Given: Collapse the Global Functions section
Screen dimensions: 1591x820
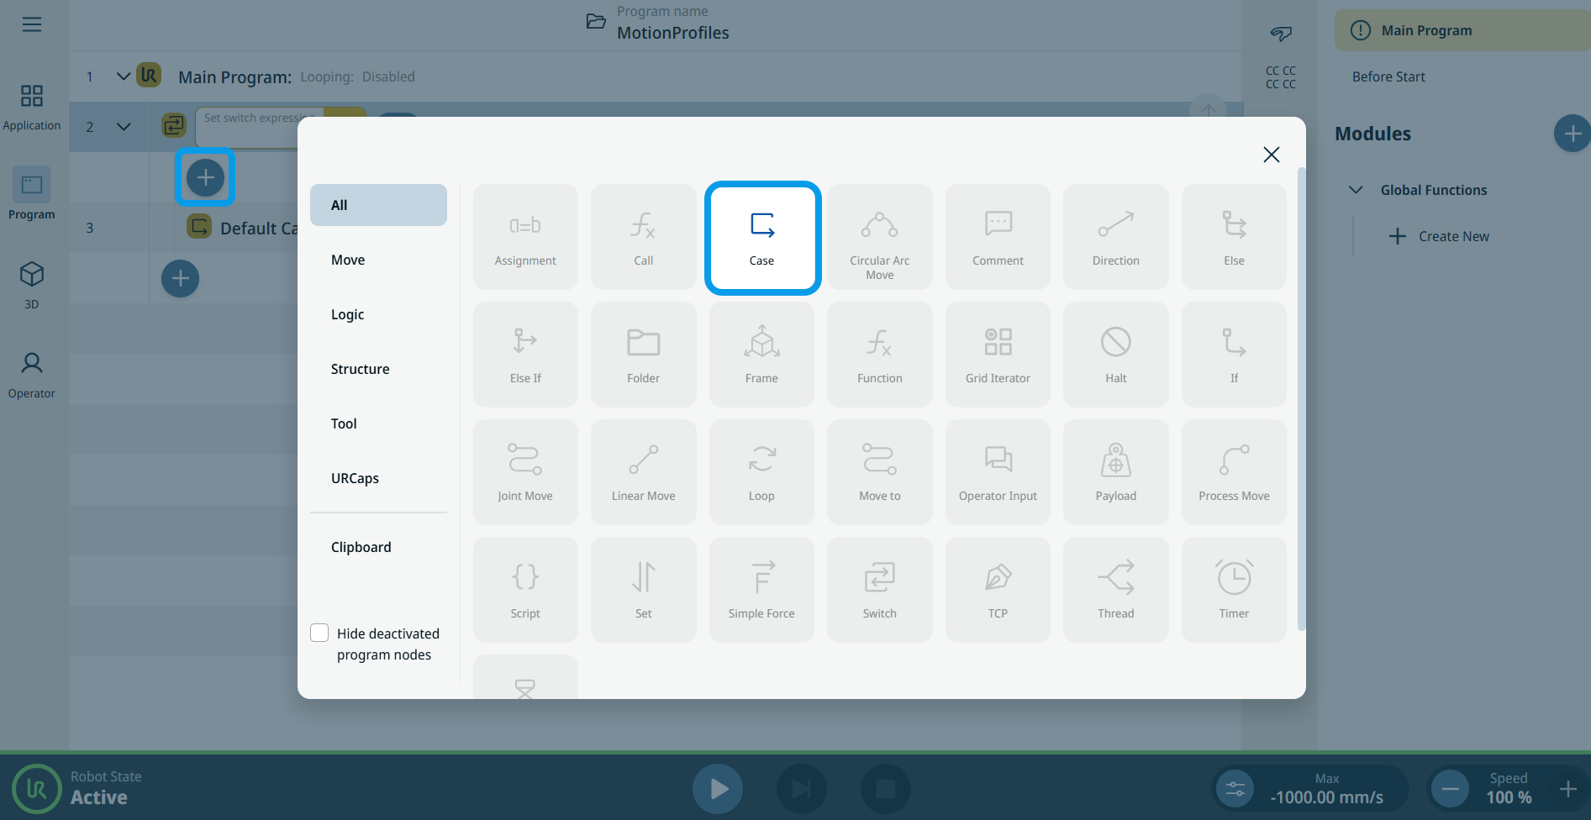Looking at the screenshot, I should (1356, 190).
